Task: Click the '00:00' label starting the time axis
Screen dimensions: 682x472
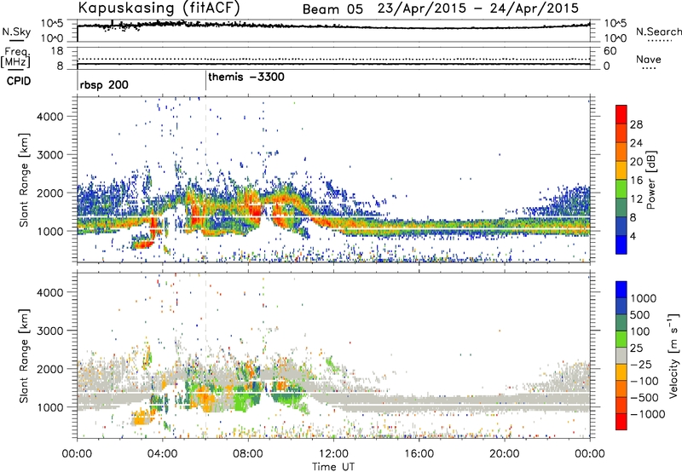Action: (x=77, y=454)
